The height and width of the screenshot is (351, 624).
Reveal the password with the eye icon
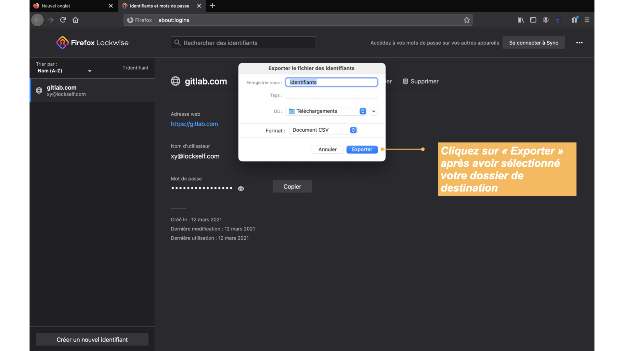point(241,188)
